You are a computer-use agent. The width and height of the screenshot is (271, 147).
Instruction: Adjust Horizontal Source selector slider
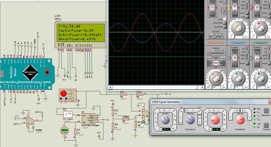(216, 53)
